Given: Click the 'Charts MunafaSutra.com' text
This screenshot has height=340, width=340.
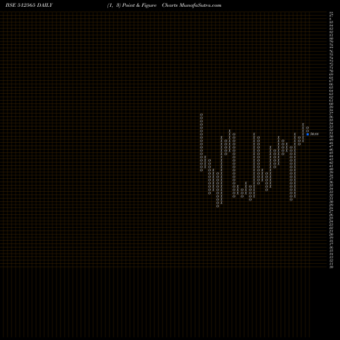Looking at the screenshot, I should (192, 5).
